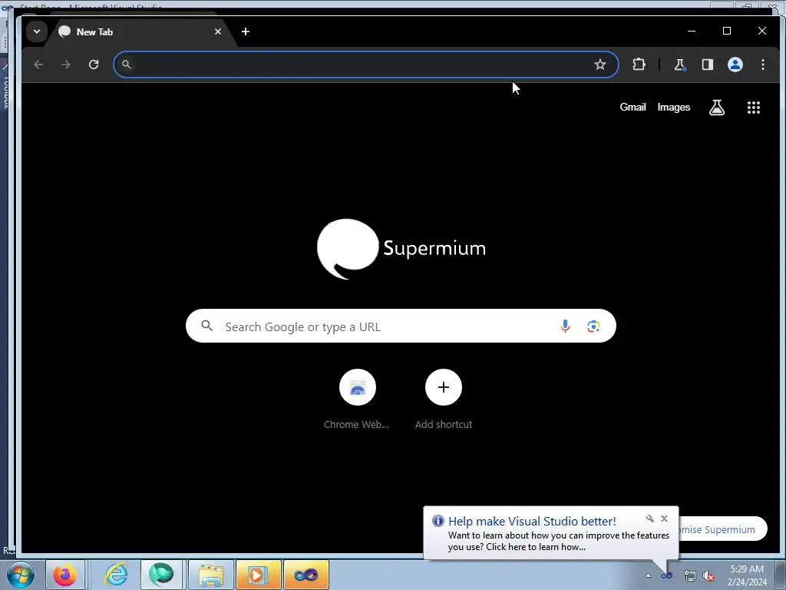The image size is (786, 590).
Task: Open the Google apps grid
Action: (x=754, y=107)
